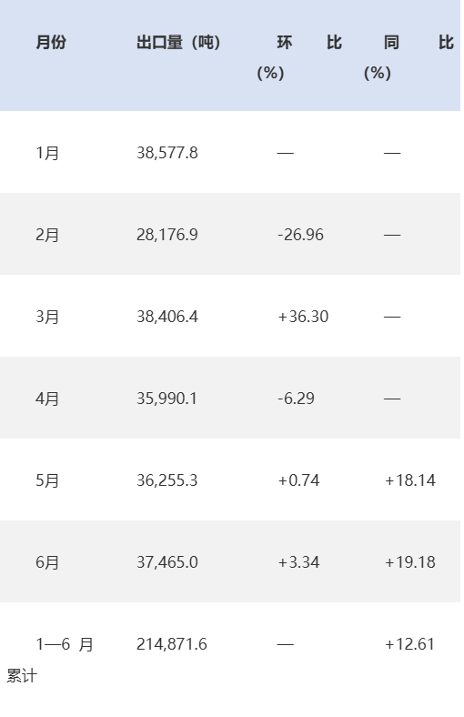Click the -6.29 month-on-month cell
This screenshot has width=464, height=717.
296,399
